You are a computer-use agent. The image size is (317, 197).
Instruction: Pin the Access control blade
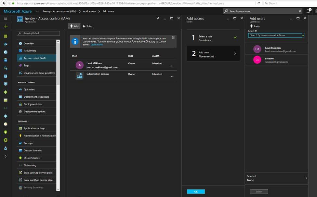158,19
